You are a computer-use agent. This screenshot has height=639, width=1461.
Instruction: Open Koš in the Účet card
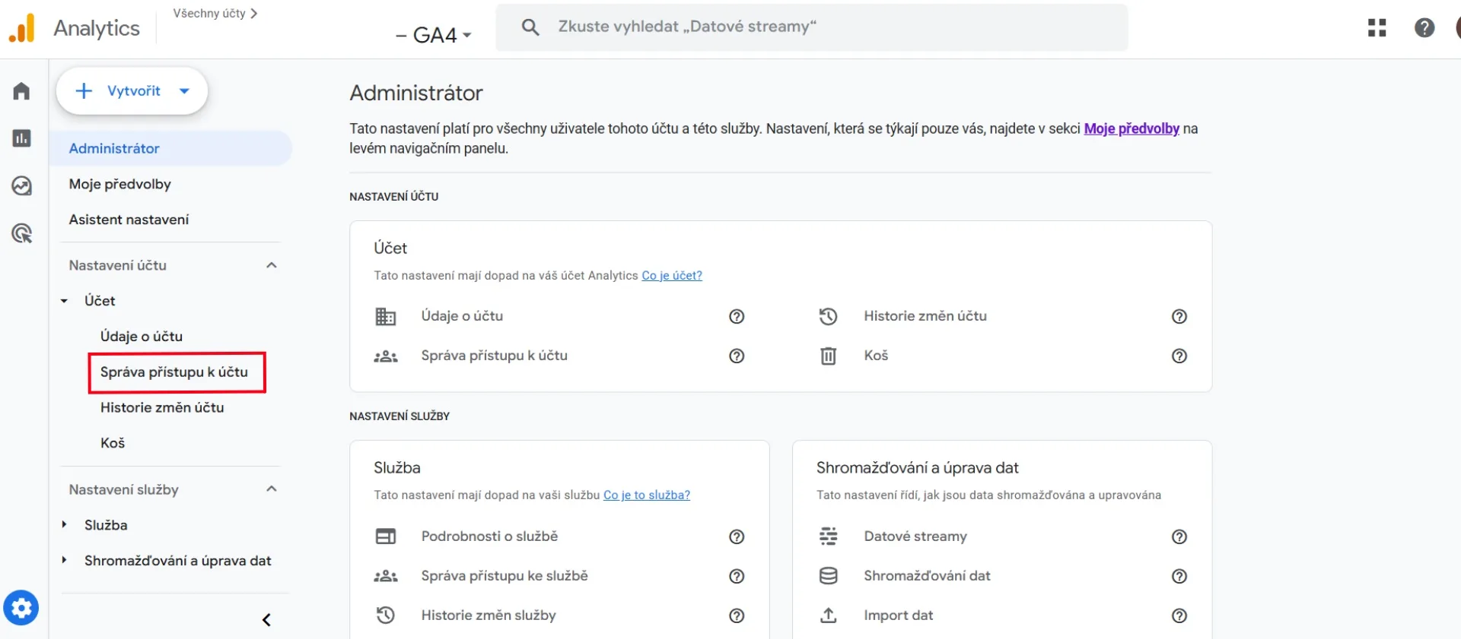point(876,356)
